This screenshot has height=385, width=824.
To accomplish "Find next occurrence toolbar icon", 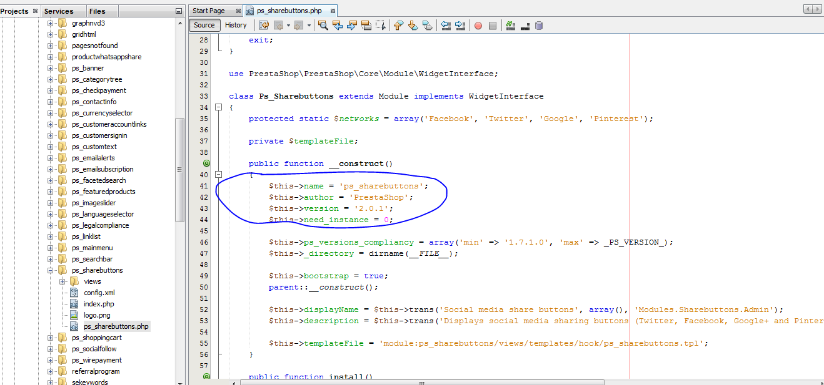I will 352,26.
